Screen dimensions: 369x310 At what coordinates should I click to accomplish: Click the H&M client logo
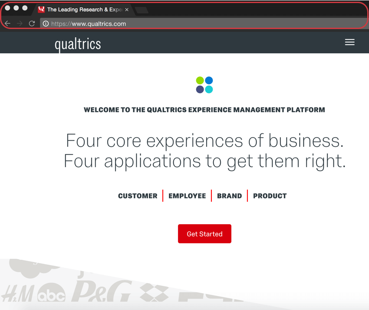[x=18, y=294]
